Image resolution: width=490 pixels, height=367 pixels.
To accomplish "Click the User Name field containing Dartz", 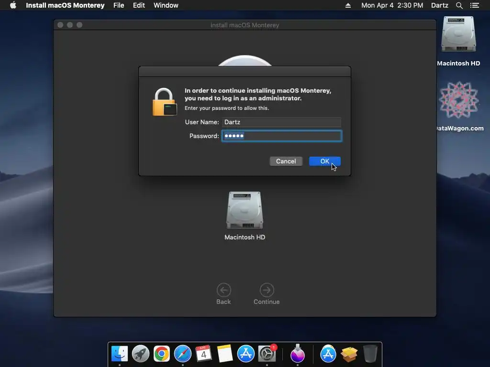I will [281, 122].
